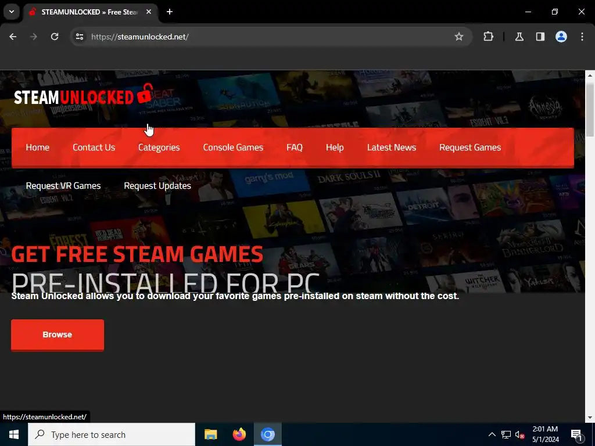Close the STEAMUNLOCKED tab

[149, 12]
